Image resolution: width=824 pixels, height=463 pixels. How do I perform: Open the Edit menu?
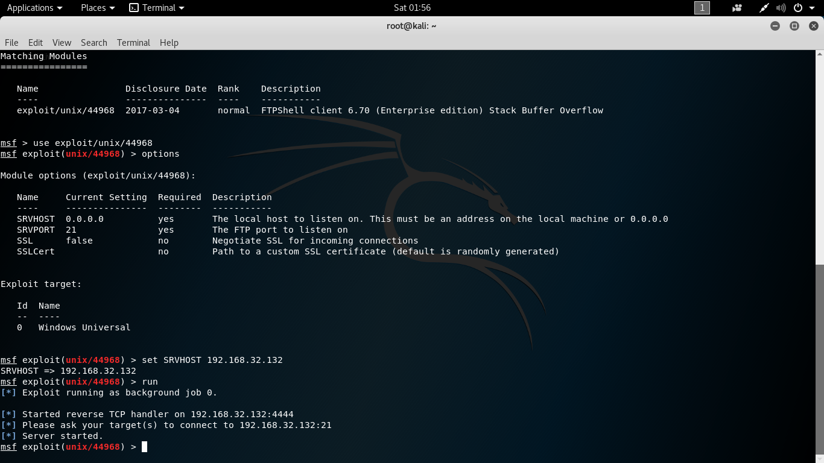(x=36, y=42)
